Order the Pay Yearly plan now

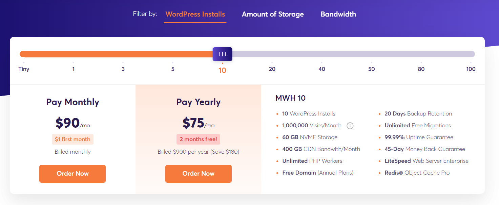199,174
